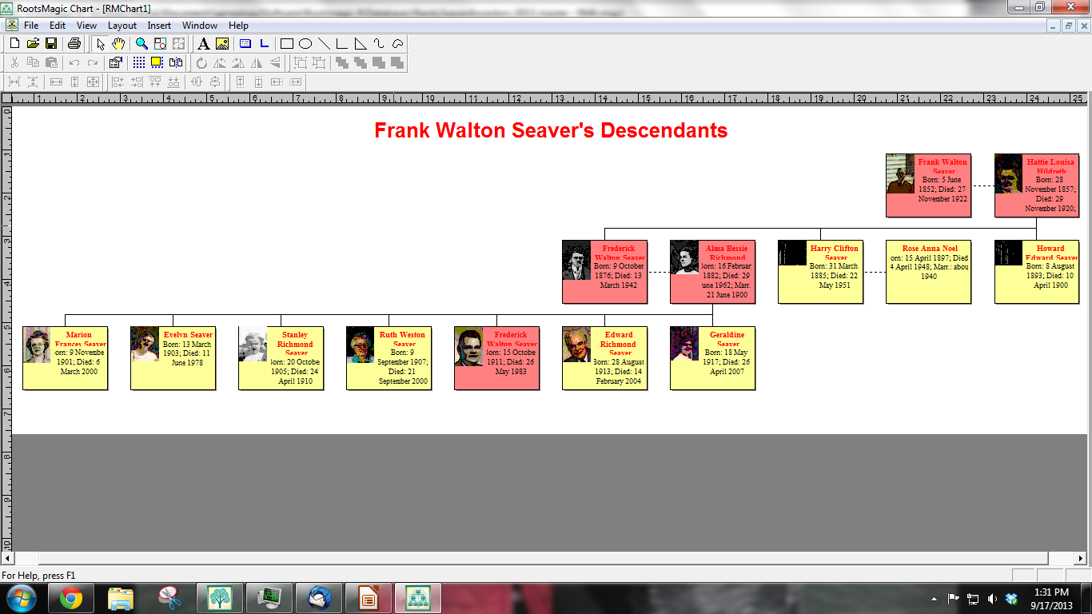The image size is (1092, 614).
Task: Select the Frank Walton Seaver box
Action: [x=927, y=184]
